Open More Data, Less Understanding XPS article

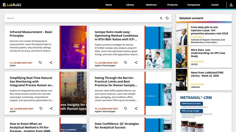pos(208,53)
